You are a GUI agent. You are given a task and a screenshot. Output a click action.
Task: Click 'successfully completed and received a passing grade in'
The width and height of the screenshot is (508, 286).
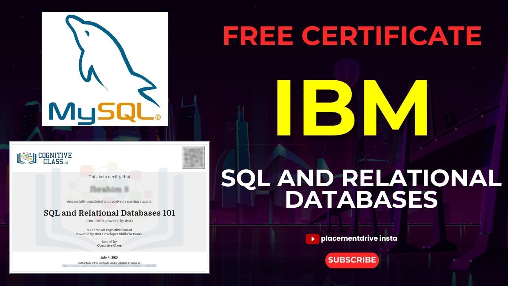tap(109, 201)
